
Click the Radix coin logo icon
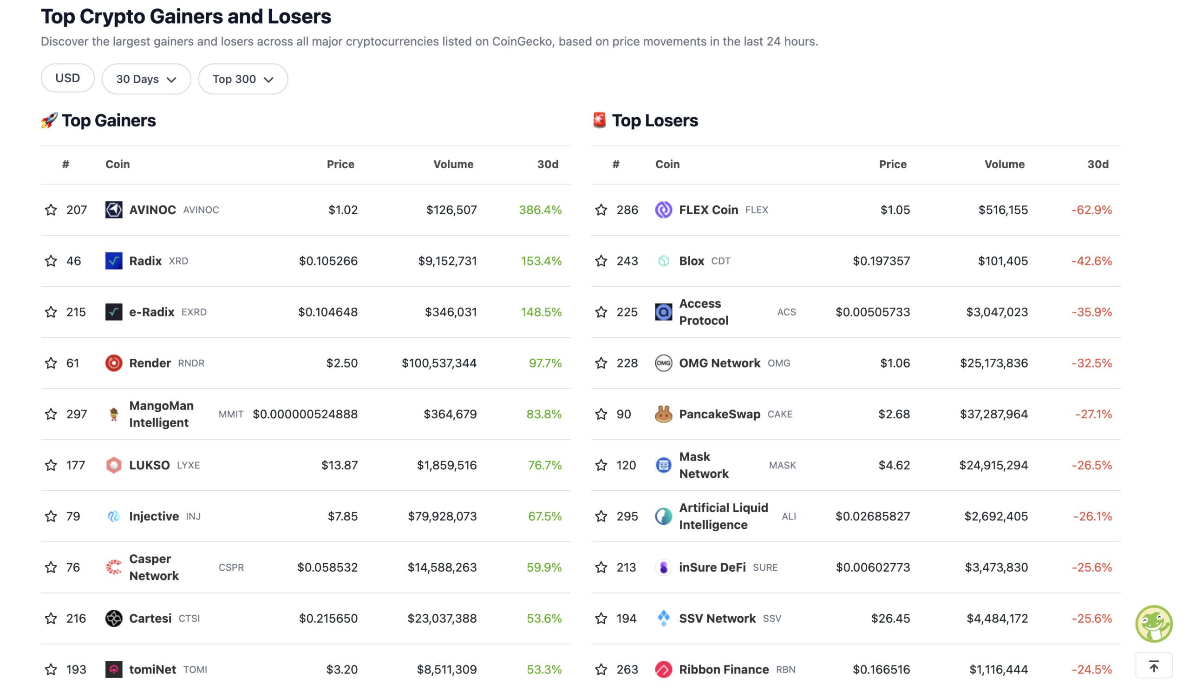click(x=114, y=261)
